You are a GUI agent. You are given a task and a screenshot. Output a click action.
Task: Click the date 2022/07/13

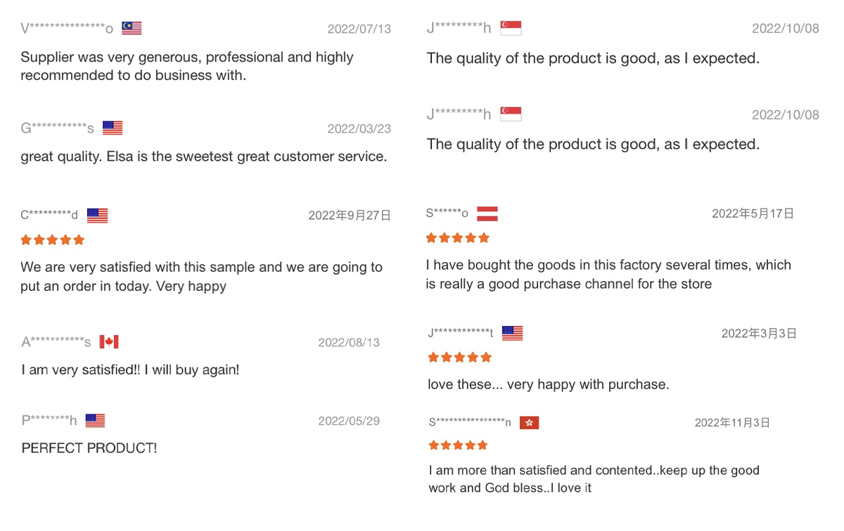coord(359,29)
